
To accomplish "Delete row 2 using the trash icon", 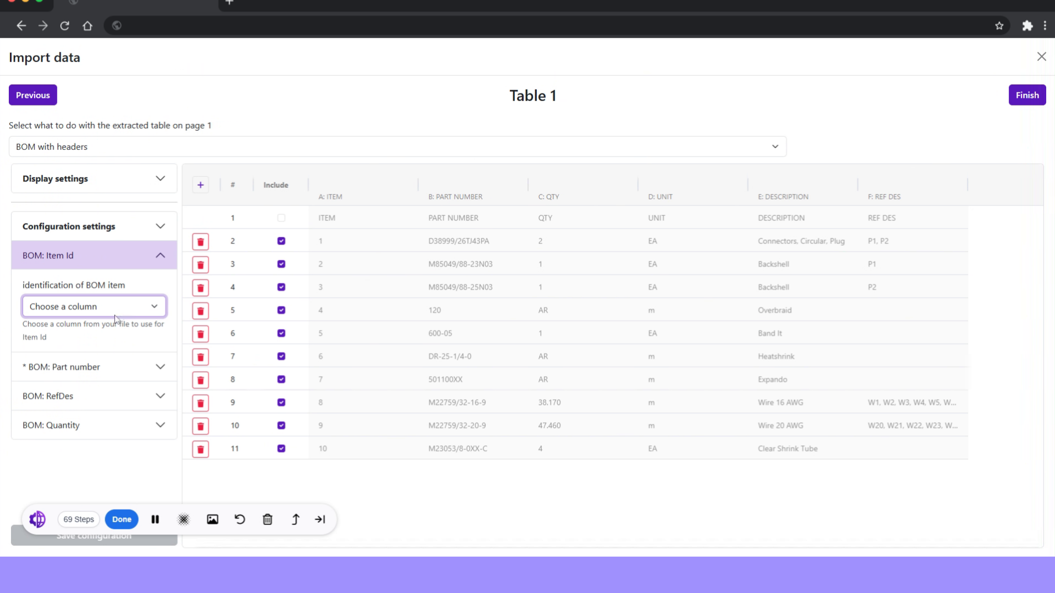I will [x=200, y=242].
